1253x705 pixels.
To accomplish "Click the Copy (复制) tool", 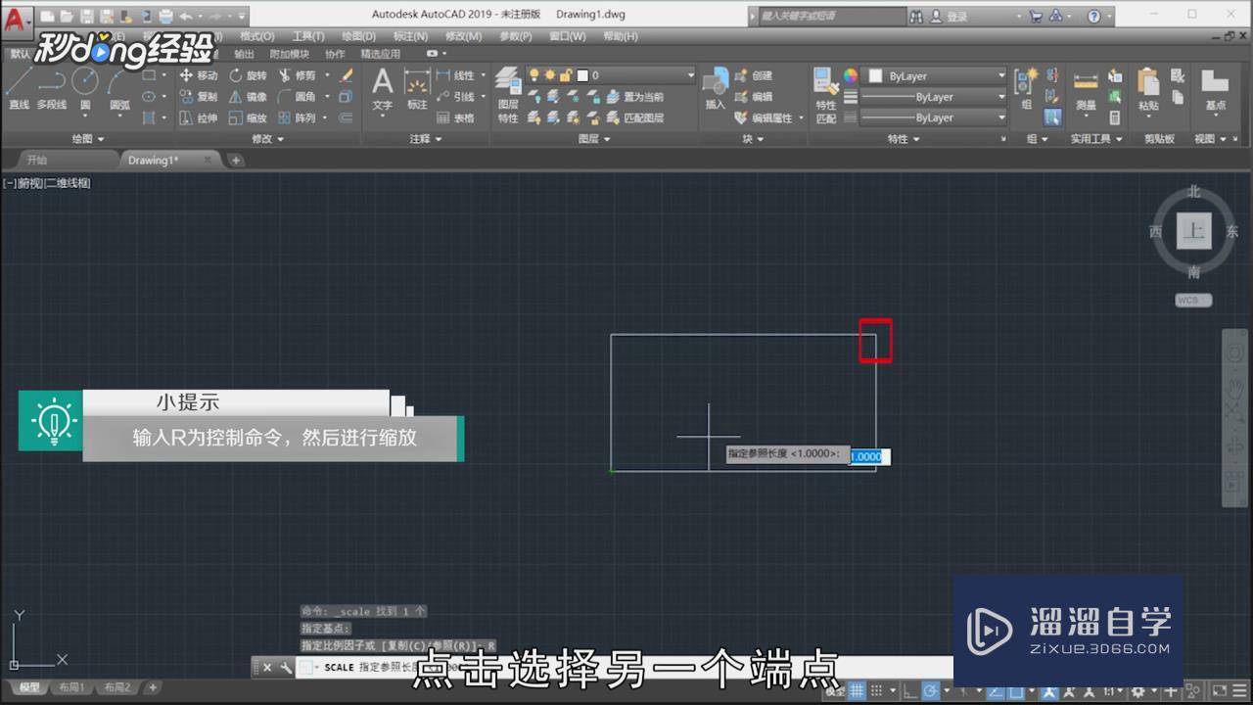I will point(199,97).
